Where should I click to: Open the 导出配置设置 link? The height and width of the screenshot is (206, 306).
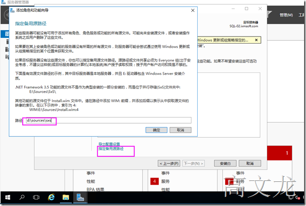(109, 144)
